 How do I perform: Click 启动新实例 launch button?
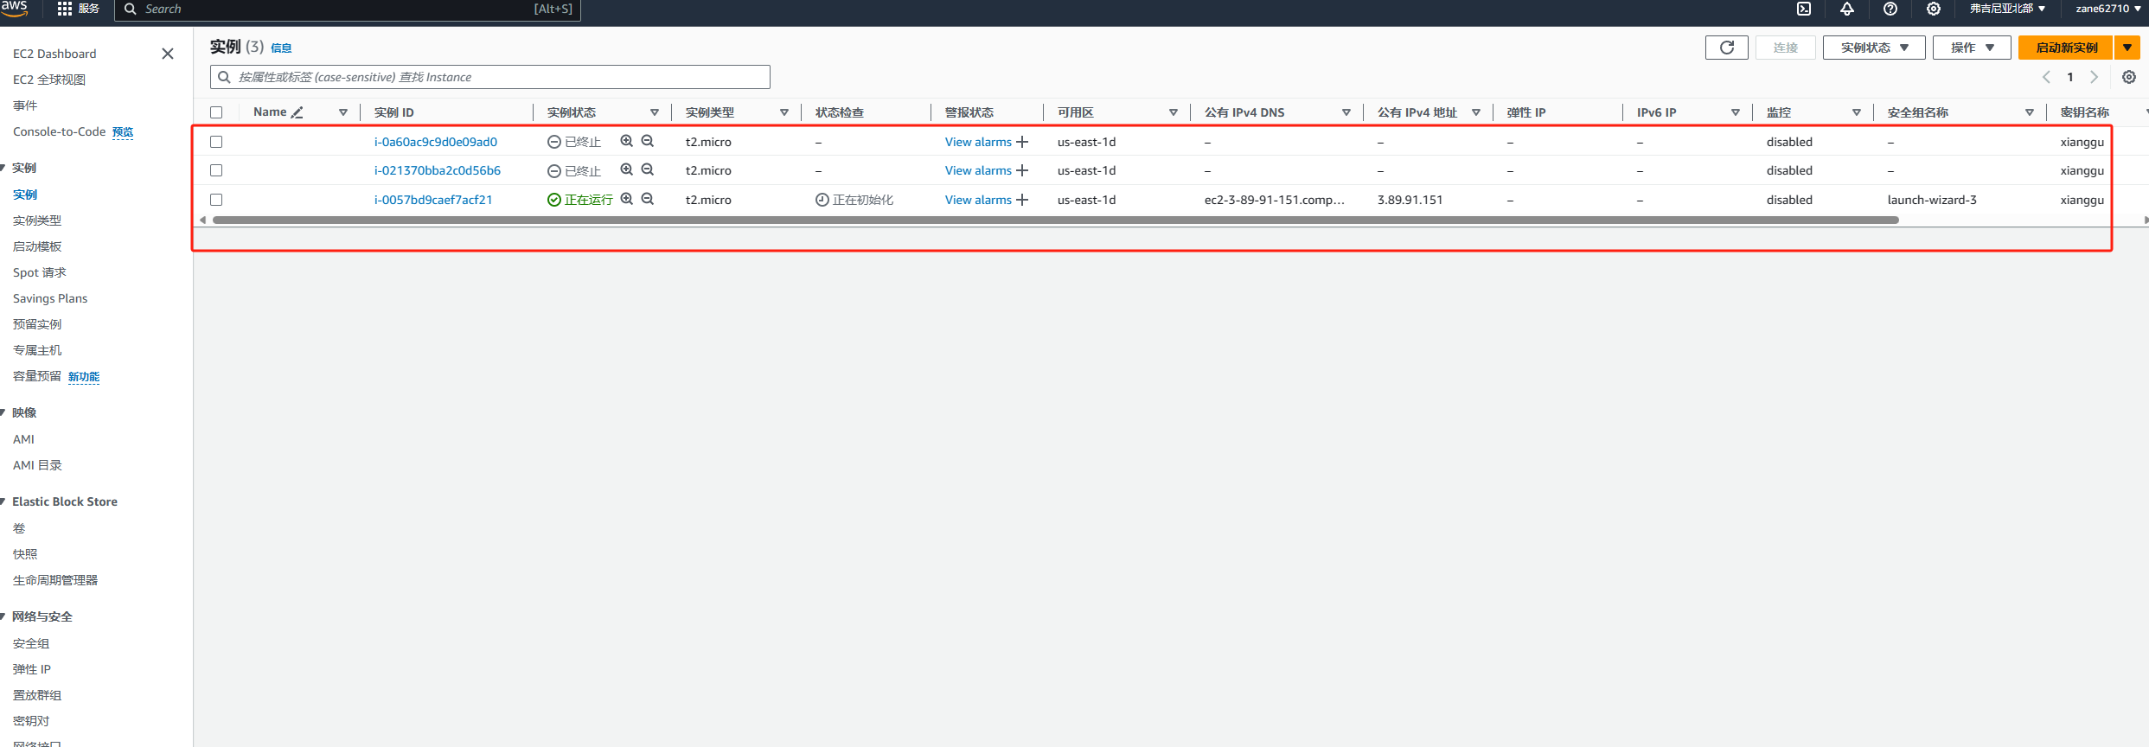2066,48
